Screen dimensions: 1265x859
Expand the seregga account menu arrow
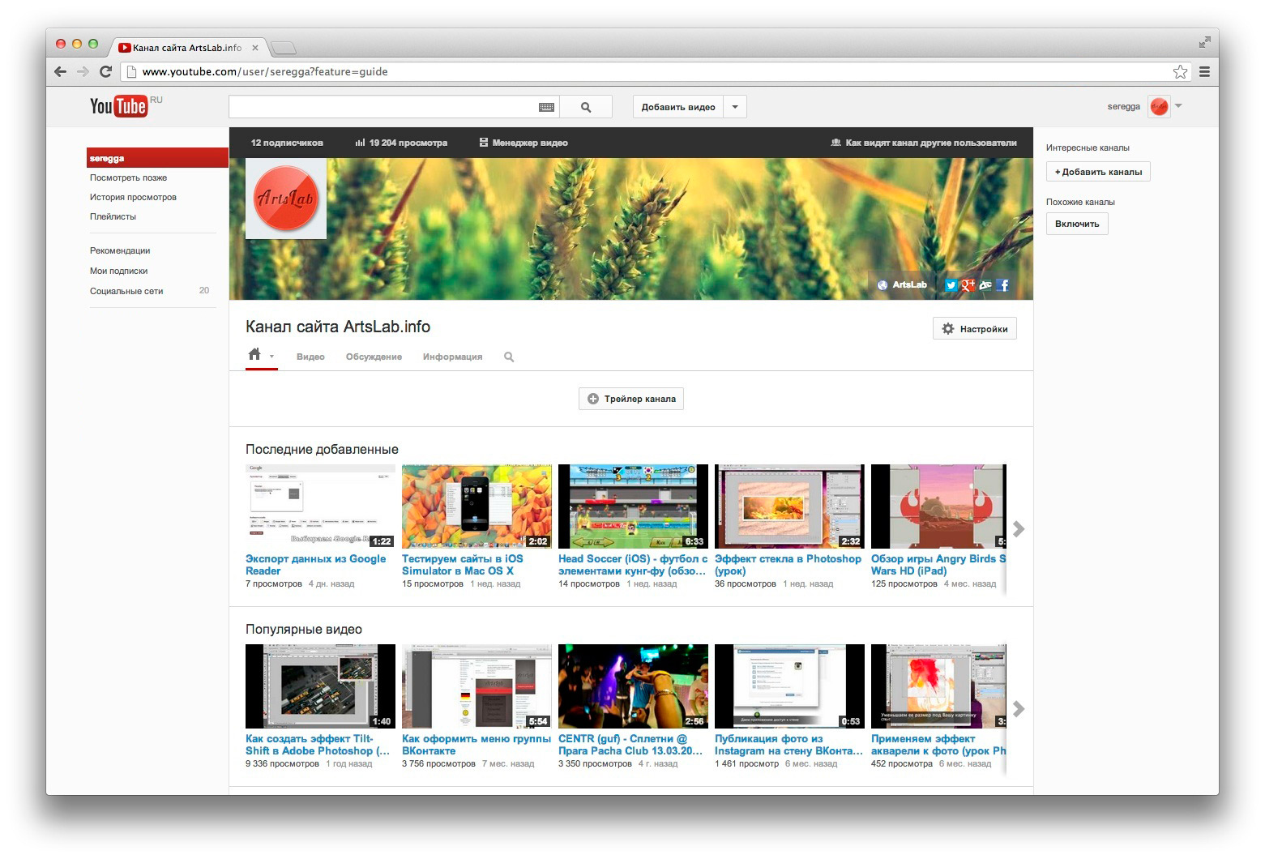coord(1179,106)
